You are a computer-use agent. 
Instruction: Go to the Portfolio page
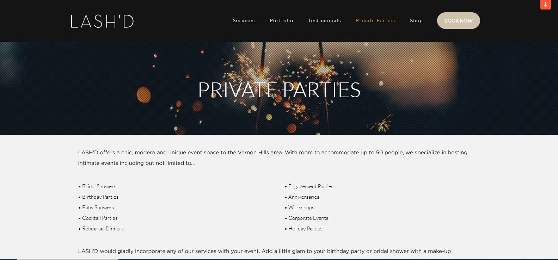tap(281, 21)
